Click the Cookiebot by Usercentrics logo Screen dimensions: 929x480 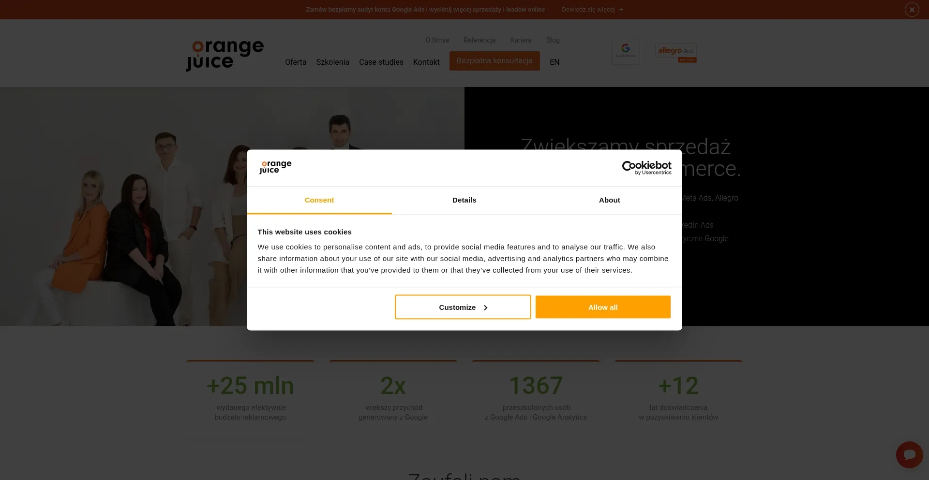click(x=646, y=168)
